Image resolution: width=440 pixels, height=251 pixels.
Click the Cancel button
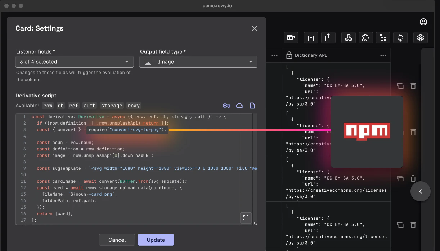click(117, 240)
